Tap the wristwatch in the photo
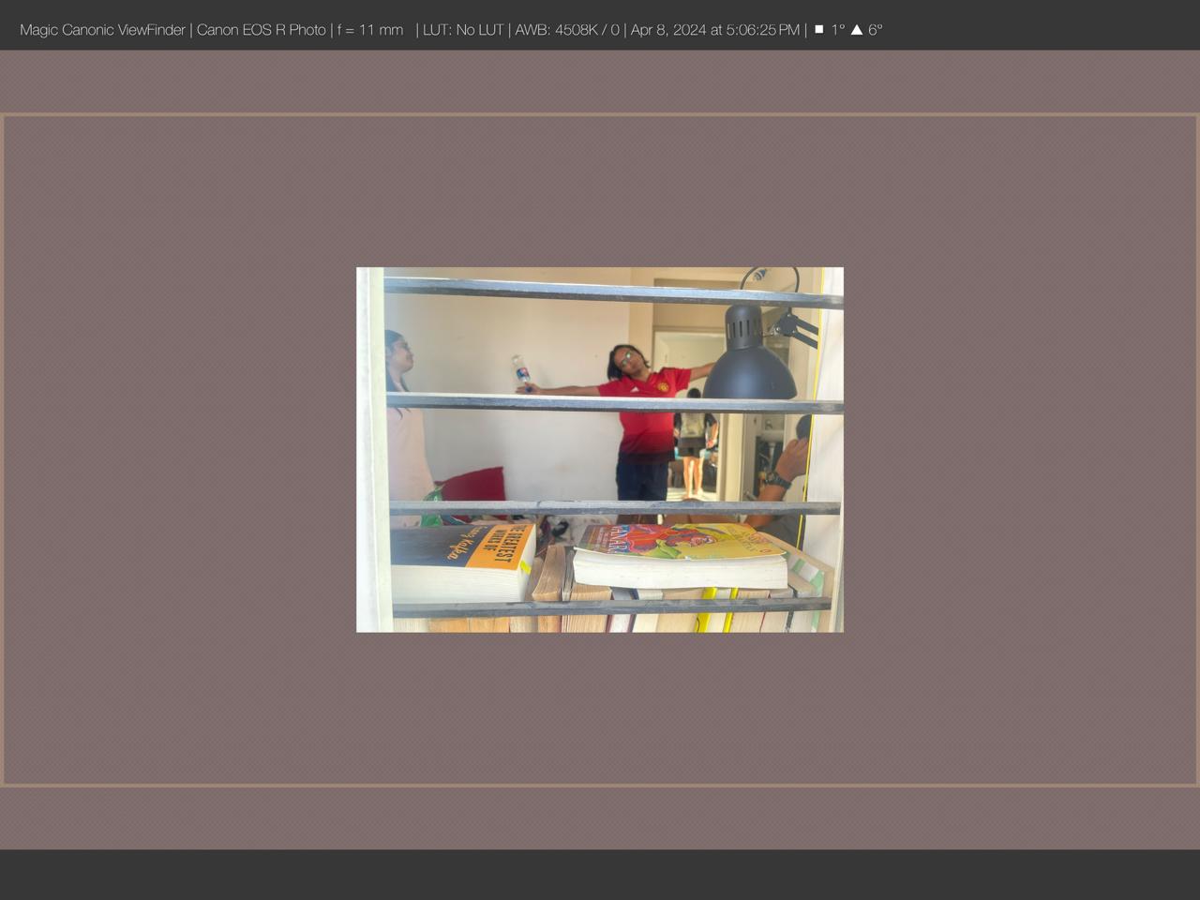Viewport: 1200px width, 900px height. pyautogui.click(x=775, y=480)
